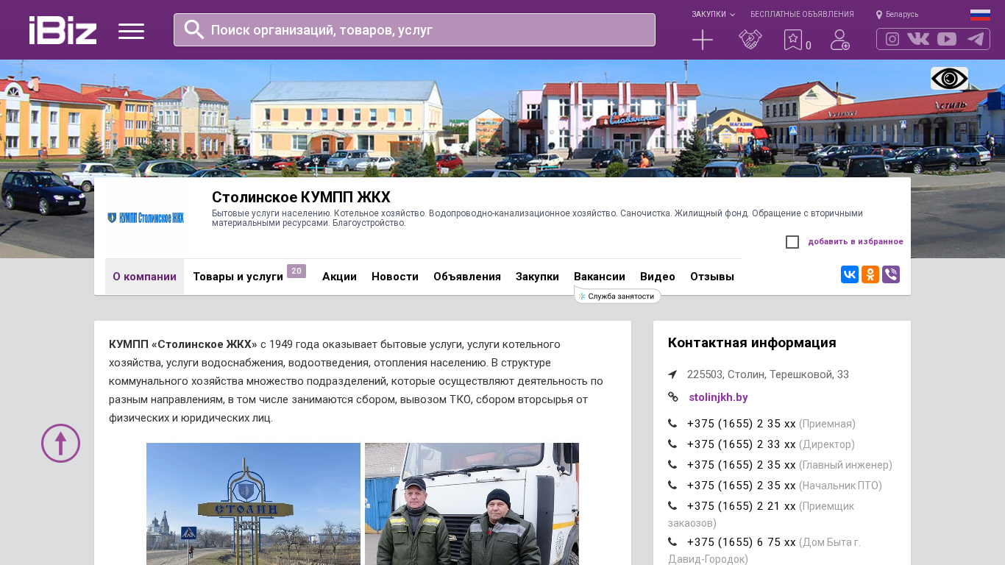
Task: Click the address 225503, Столин, Терешковой, 33
Action: tap(768, 374)
